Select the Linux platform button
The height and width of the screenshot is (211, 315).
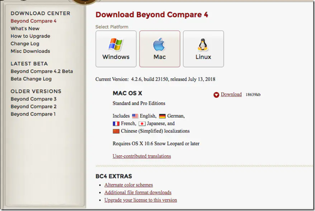click(203, 49)
